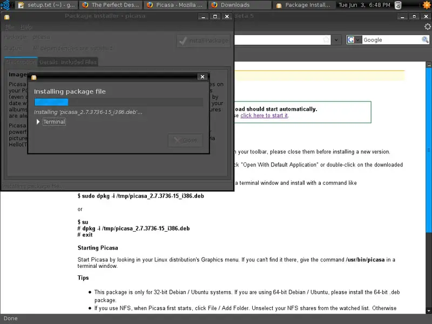Open the Google search engine dropdown
Viewport: 432px width, 324px height.
354,40
